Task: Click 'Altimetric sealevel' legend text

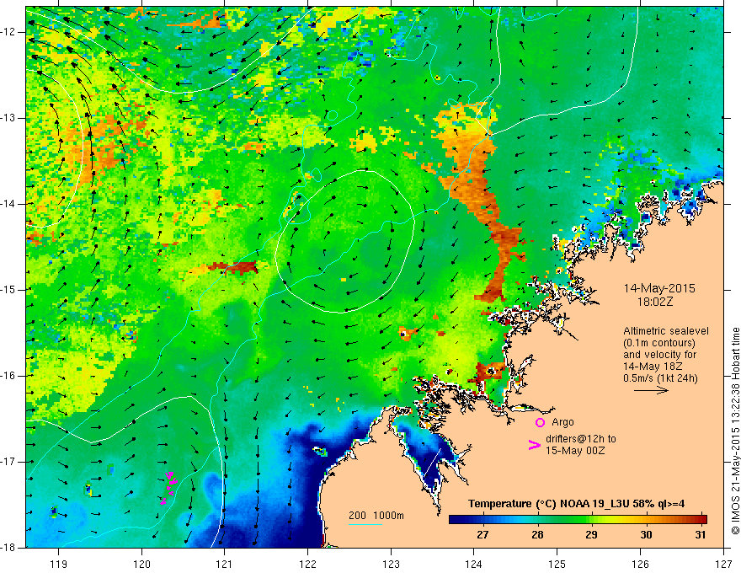Action: (x=666, y=331)
